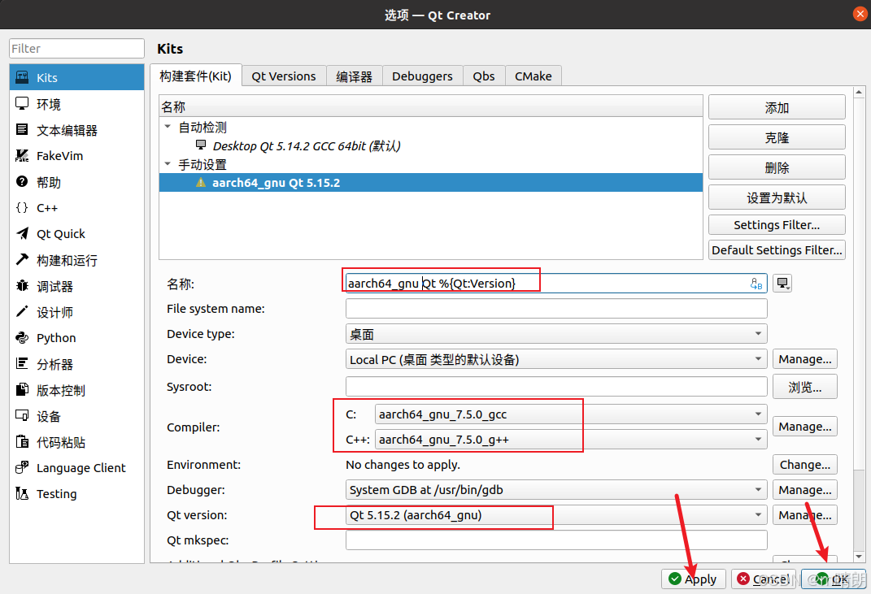
Task: Open the 环境 settings category
Action: click(x=76, y=104)
